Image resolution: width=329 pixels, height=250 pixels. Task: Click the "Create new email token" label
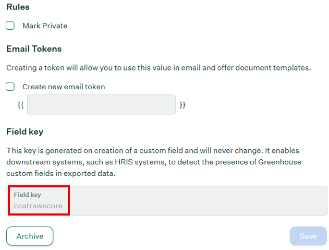[64, 87]
